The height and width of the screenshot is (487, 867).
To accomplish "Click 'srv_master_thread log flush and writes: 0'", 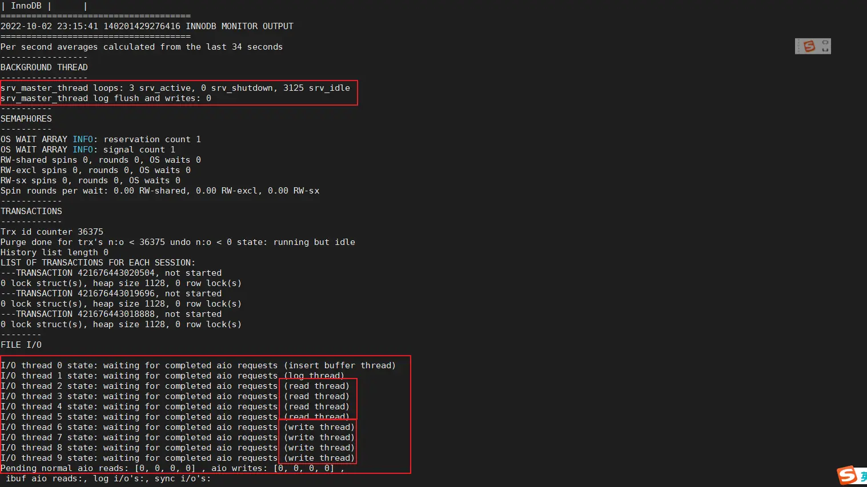I will coord(106,98).
